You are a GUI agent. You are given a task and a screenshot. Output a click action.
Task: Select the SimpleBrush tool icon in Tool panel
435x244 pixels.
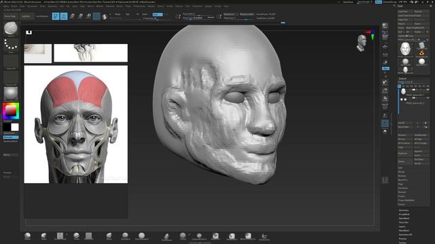coord(421,53)
